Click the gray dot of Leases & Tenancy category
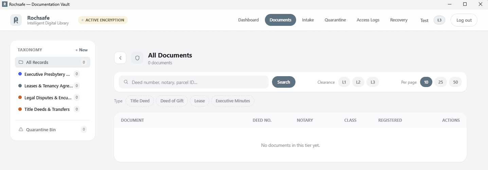Viewport: 488px width, 170px height. pos(20,86)
